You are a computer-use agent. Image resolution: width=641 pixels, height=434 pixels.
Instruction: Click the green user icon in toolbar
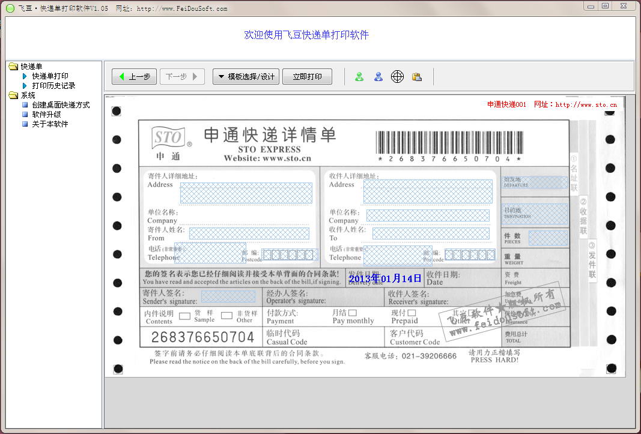coord(359,76)
